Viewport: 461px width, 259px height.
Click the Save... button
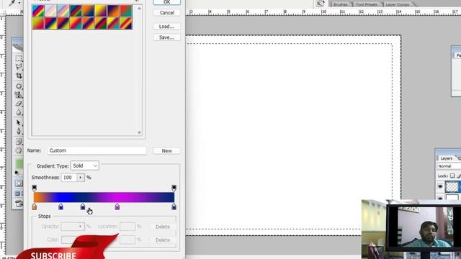point(166,37)
